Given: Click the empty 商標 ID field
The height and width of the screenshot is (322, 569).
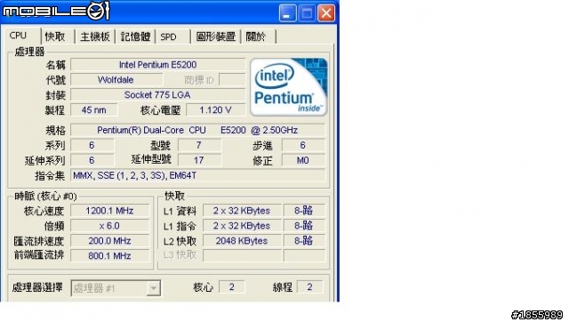Looking at the screenshot, I should pyautogui.click(x=232, y=80).
